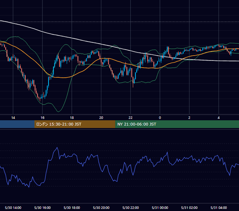Select the ロンドン 15:30-21:00 JST session band
239x211 pixels.
tap(75, 124)
